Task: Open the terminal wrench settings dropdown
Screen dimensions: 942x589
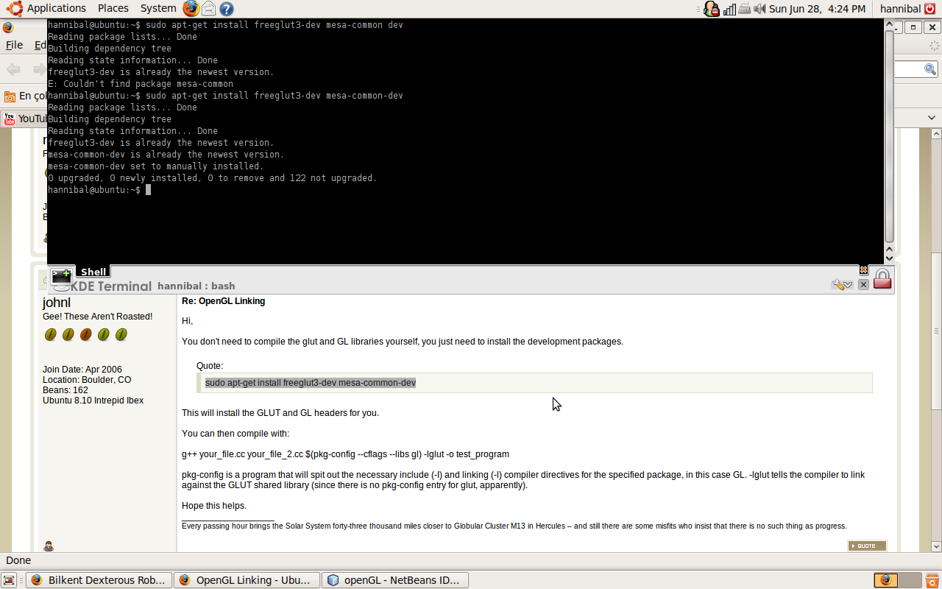Action: 841,285
